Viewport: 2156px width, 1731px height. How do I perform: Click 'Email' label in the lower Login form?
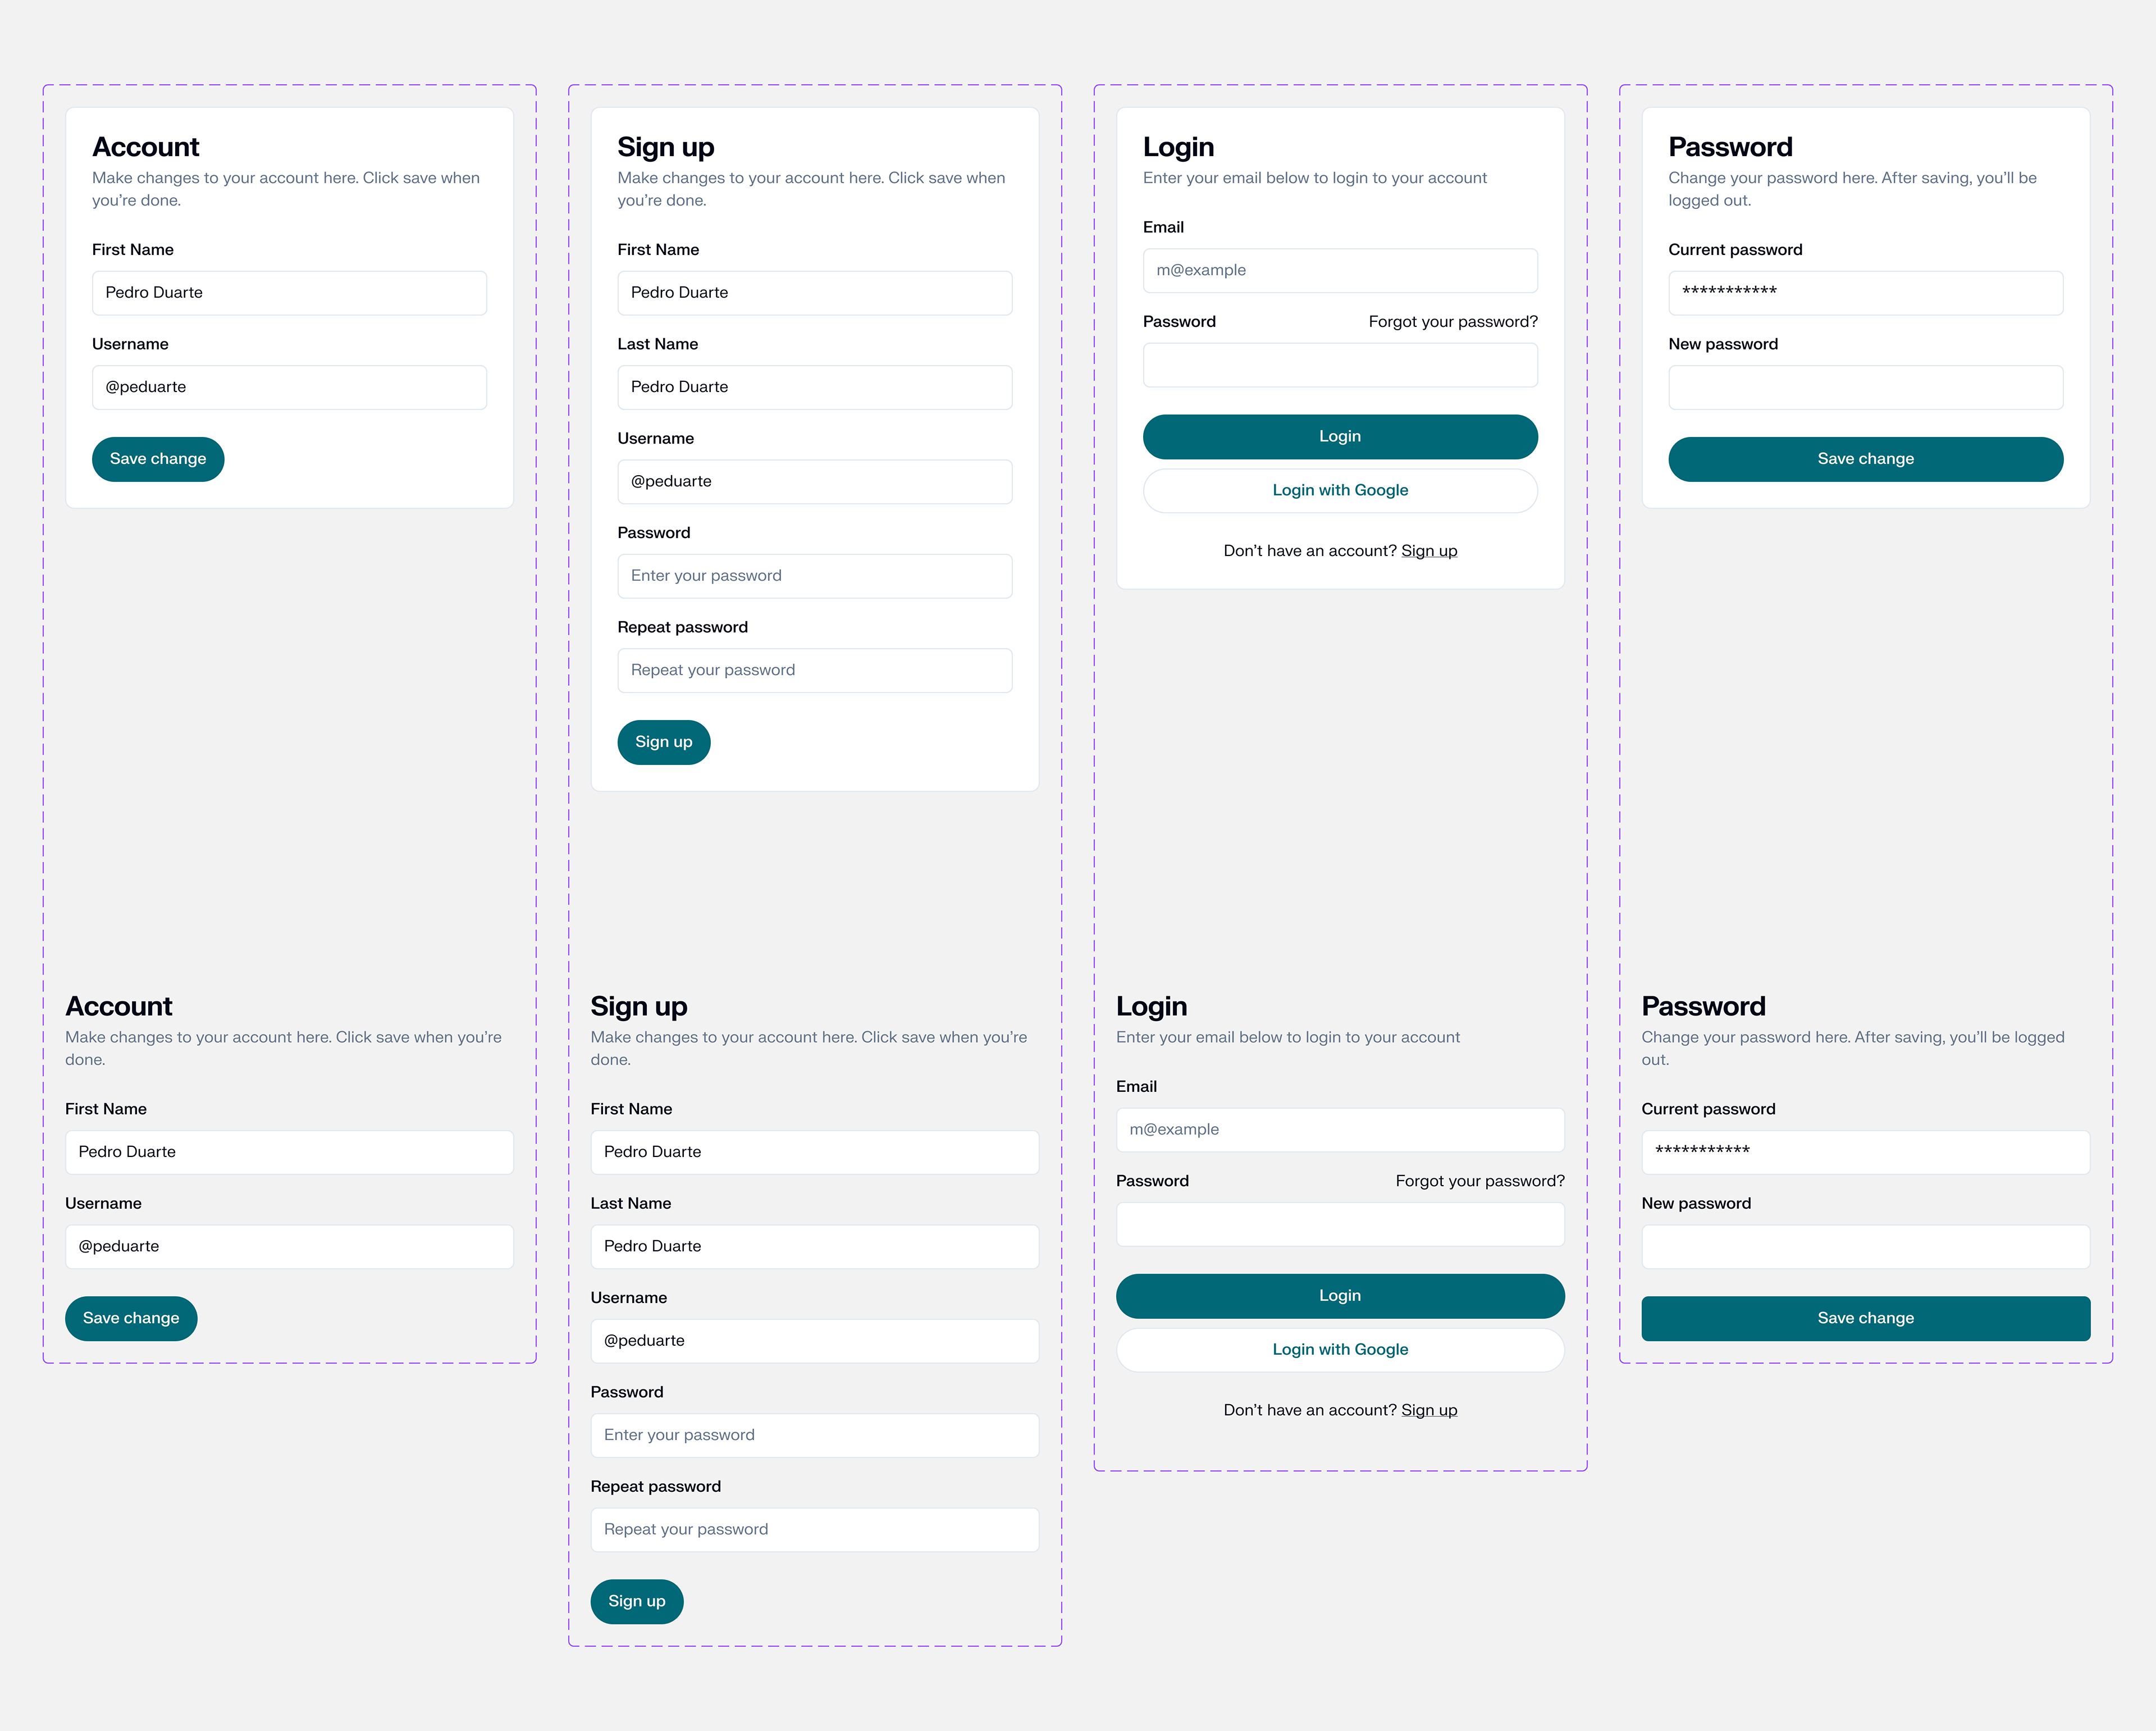click(1136, 1087)
